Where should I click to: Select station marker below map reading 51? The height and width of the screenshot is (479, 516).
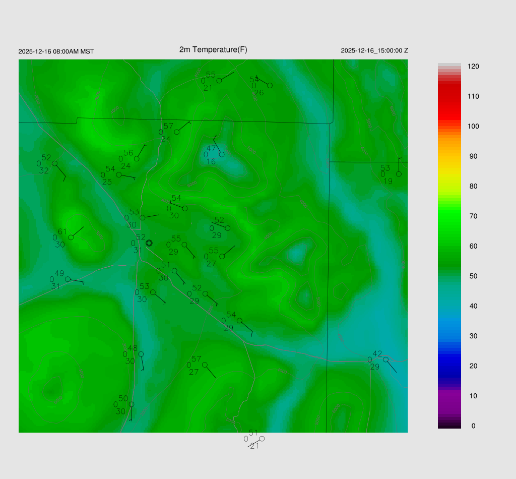(262, 439)
